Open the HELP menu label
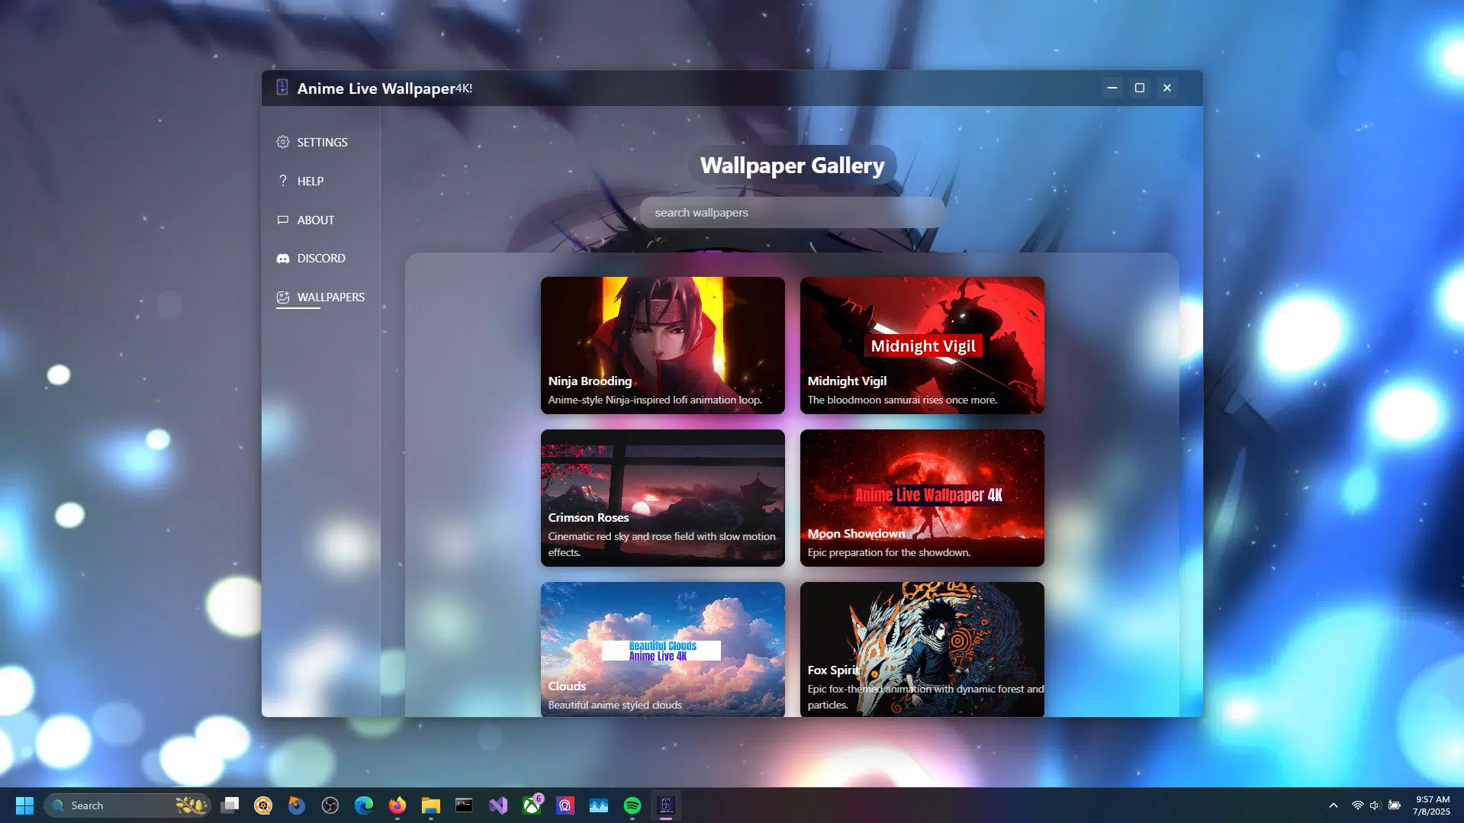The height and width of the screenshot is (823, 1464). [310, 182]
